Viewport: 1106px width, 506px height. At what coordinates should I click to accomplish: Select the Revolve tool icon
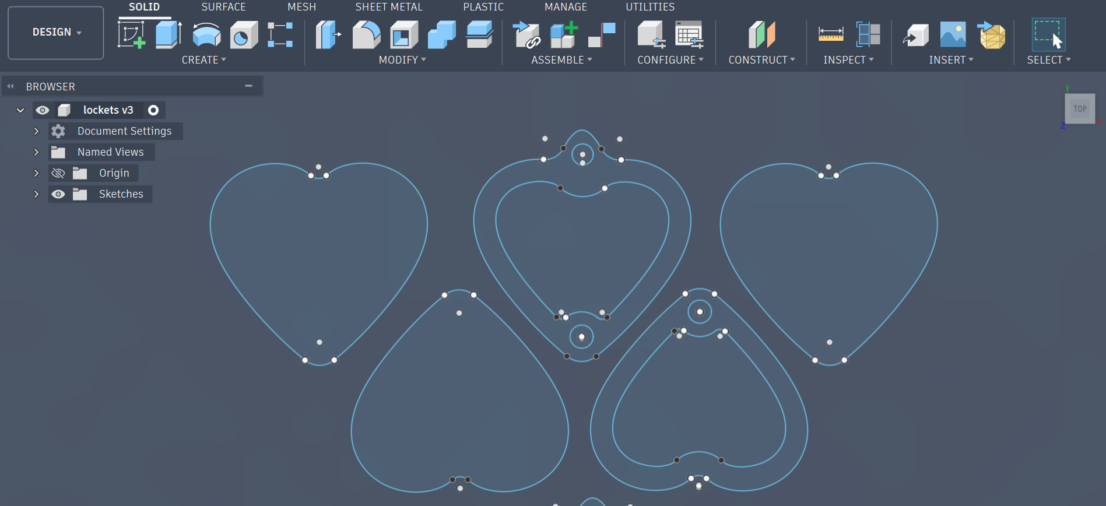[206, 35]
